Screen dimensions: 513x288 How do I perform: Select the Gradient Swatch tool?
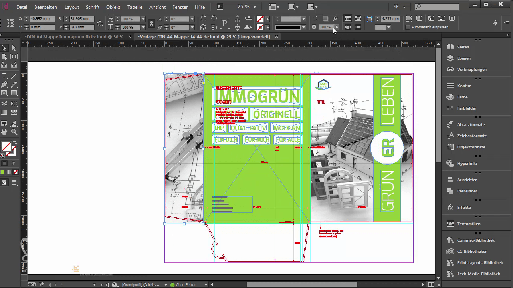coord(4,113)
